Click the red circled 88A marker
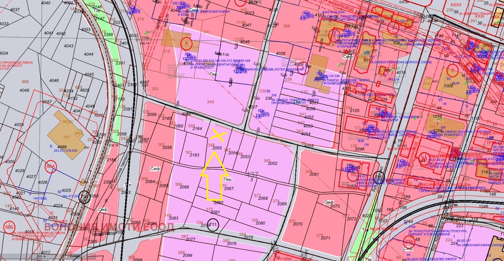Image resolution: width=504 pixels, height=261 pixels. pos(51,167)
